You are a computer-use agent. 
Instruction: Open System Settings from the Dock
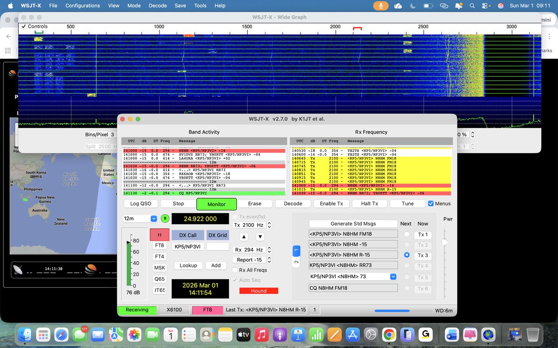click(x=371, y=335)
